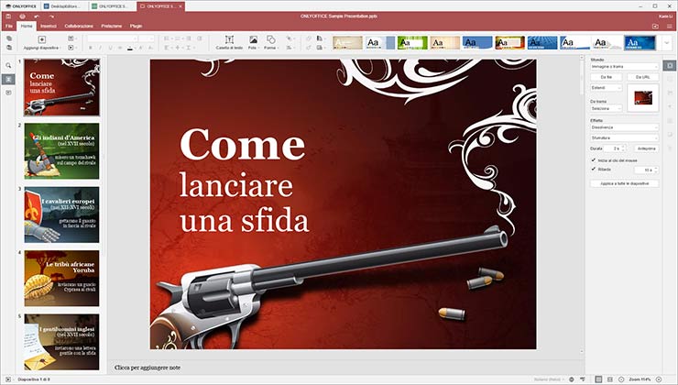Viewport: 678px width, 385px height.
Task: Click the Aggiungi diapositiva icon
Action: coord(41,39)
